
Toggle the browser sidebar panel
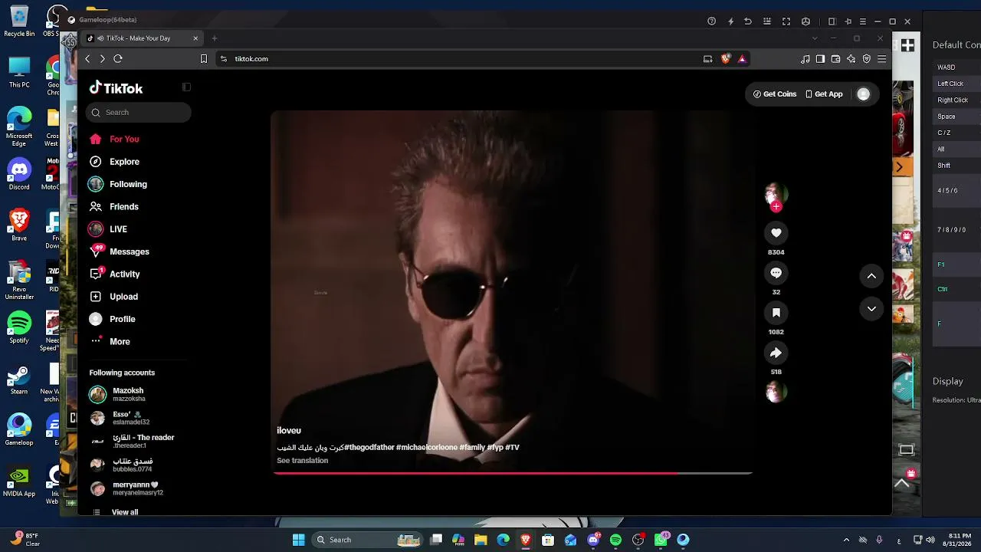pyautogui.click(x=820, y=59)
